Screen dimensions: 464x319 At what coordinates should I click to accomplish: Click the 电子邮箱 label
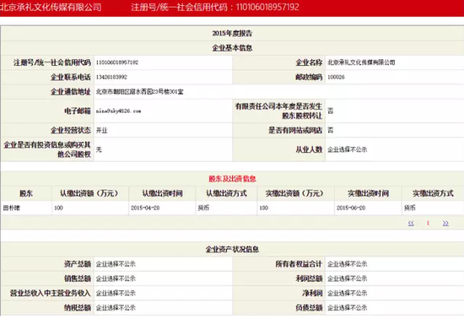(78, 111)
